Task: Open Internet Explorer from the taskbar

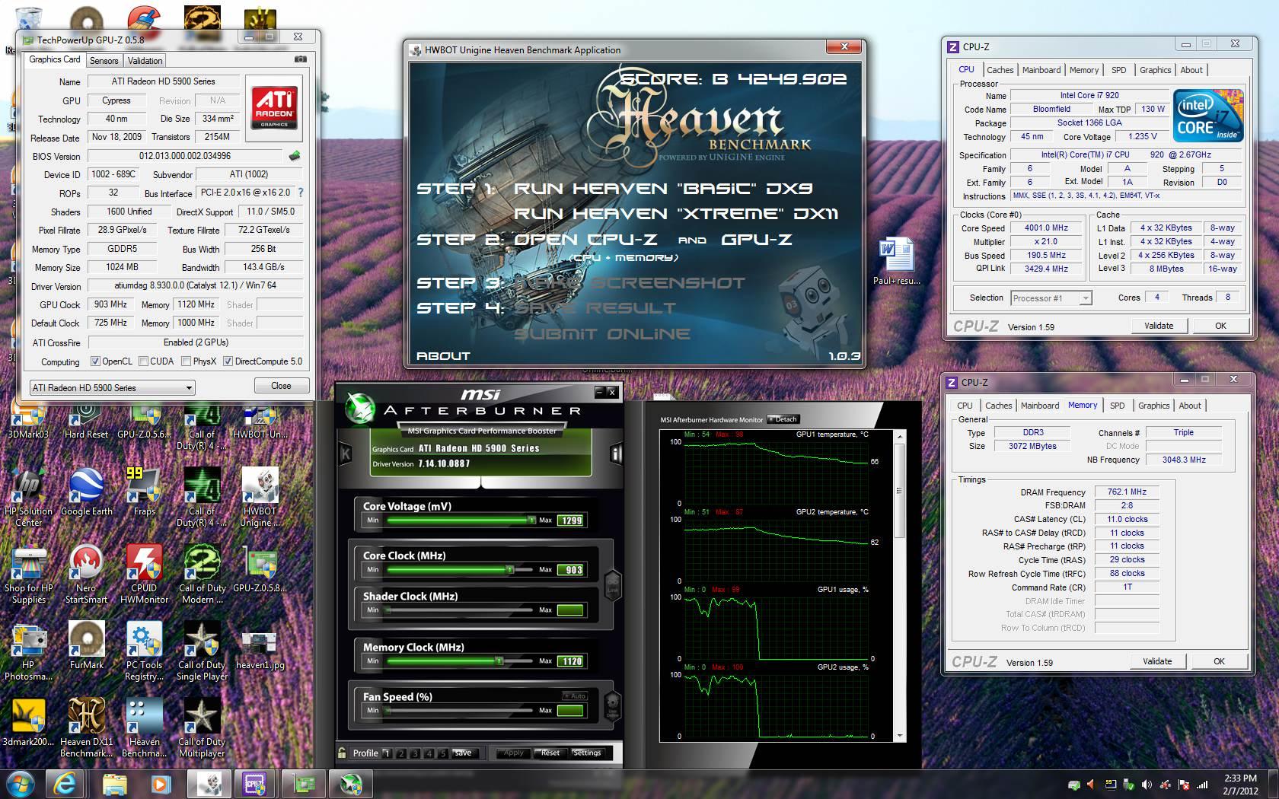Action: point(63,784)
